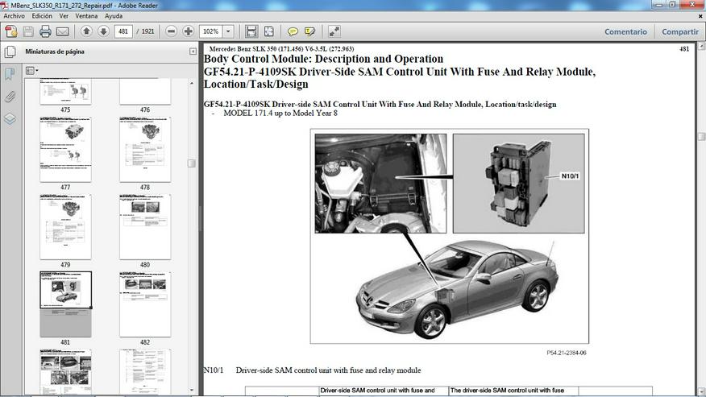Click thumbnail panel scroll up arrow
Screen dimensions: 706x397
(x=191, y=83)
